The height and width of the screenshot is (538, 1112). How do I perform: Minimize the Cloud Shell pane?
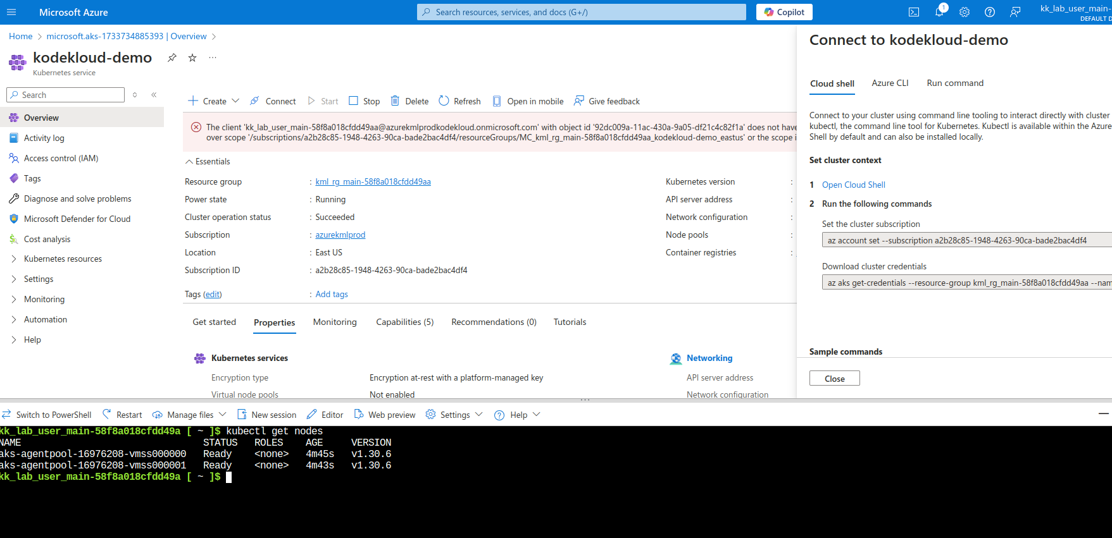(1104, 413)
